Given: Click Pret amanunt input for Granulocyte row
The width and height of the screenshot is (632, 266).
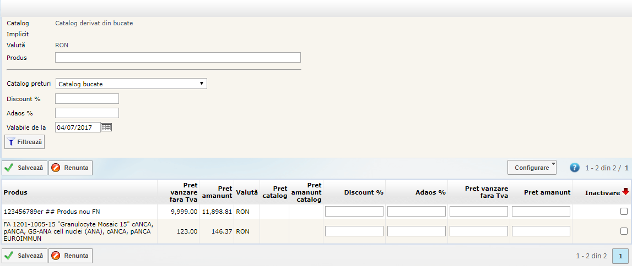Looking at the screenshot, I should pyautogui.click(x=541, y=231).
